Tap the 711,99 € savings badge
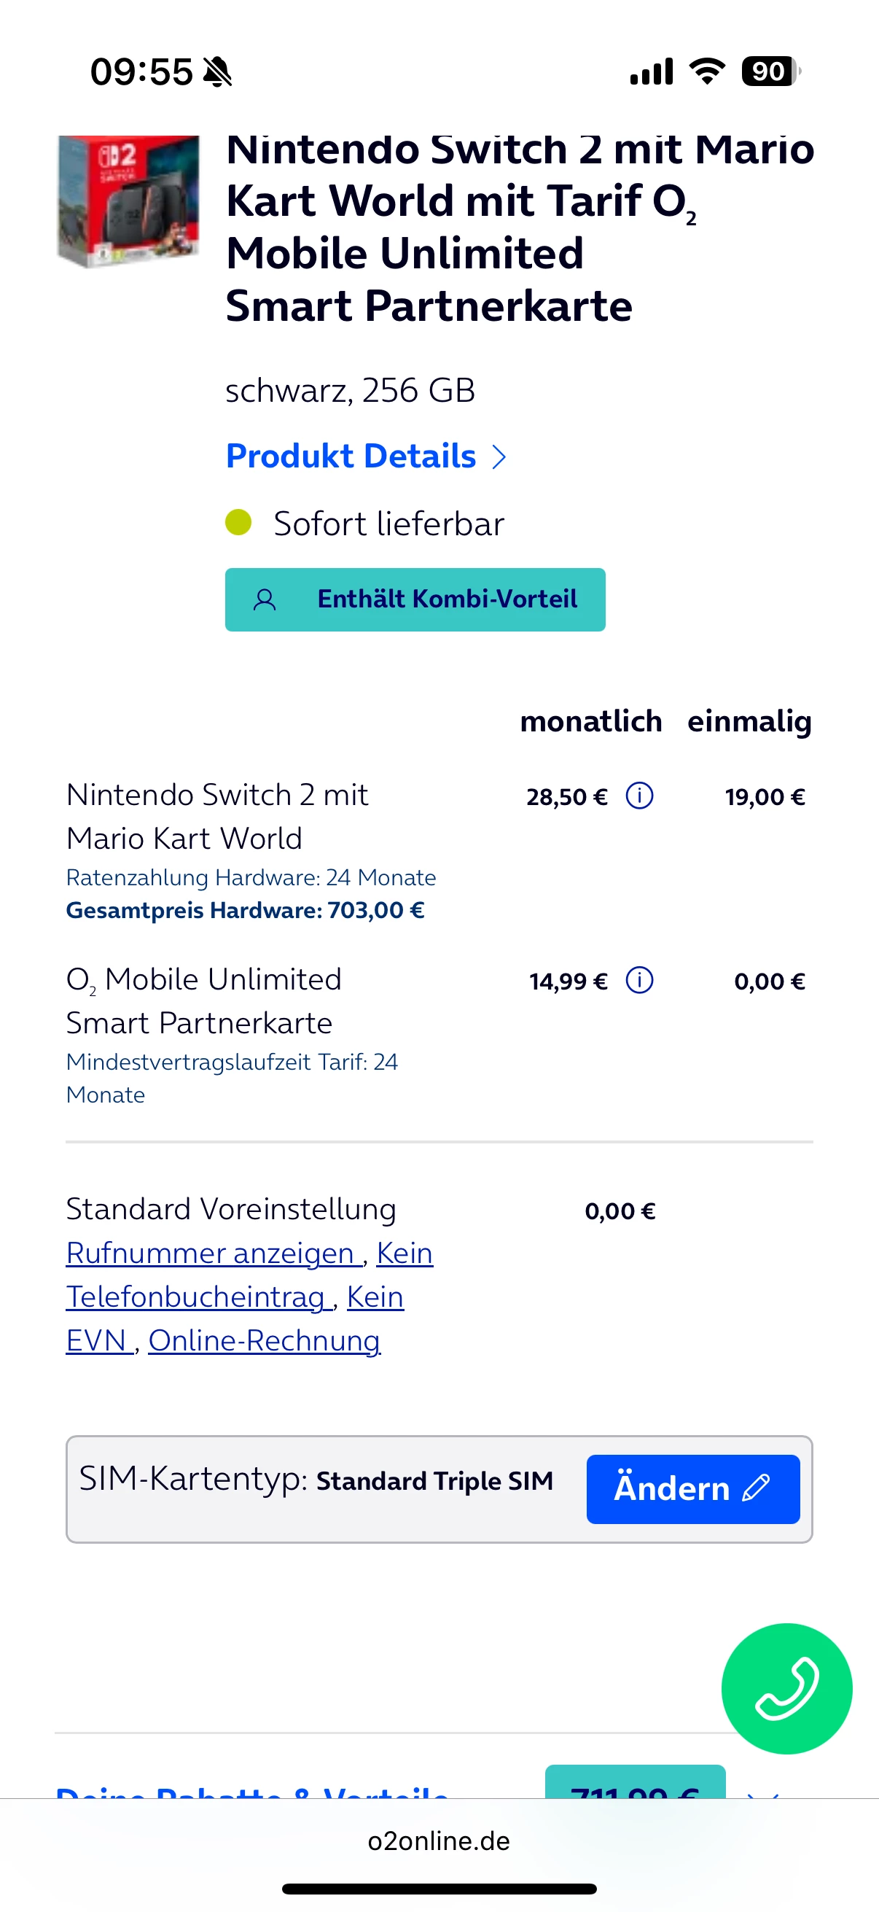The image size is (879, 1912). 635,1786
